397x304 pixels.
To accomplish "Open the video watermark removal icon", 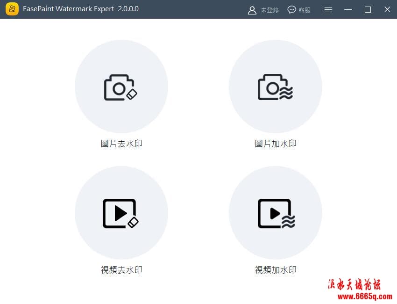I will click(x=121, y=213).
